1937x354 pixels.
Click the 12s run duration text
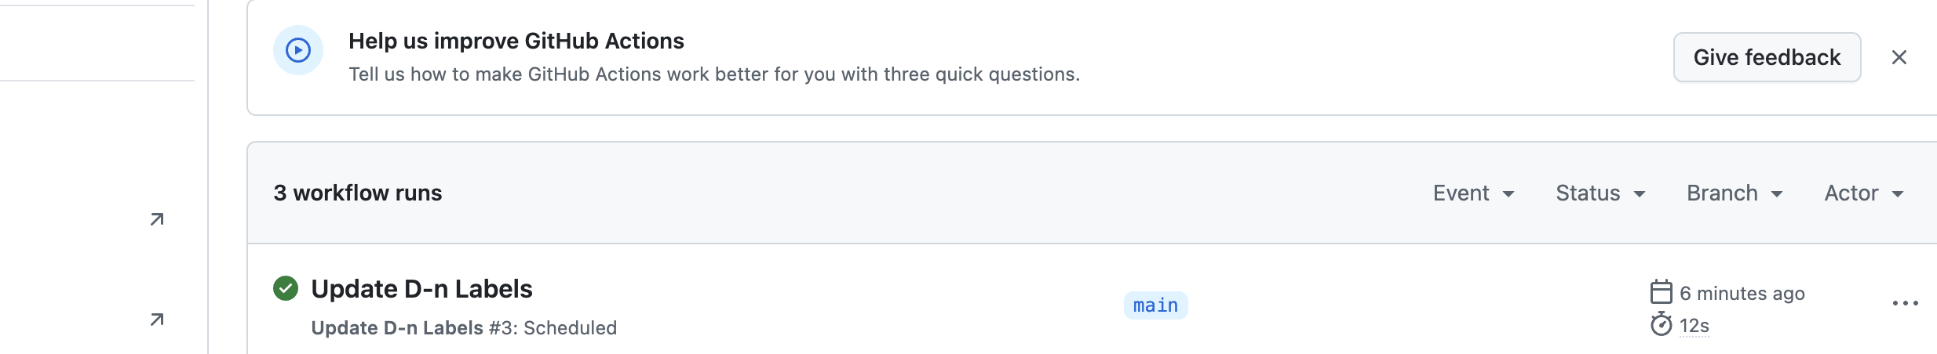click(1694, 326)
